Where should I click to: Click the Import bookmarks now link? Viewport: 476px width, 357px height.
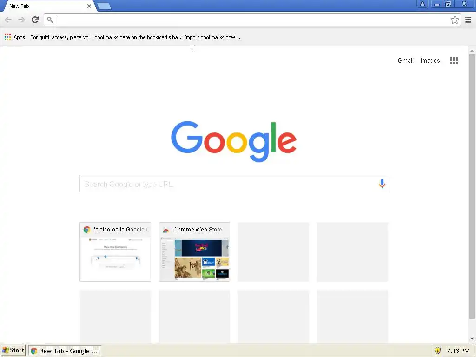[212, 37]
